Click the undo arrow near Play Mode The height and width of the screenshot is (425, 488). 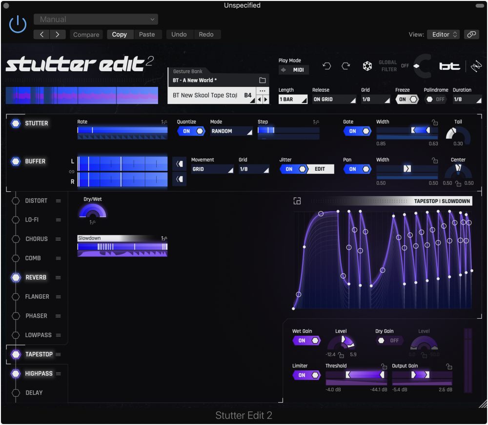point(327,65)
